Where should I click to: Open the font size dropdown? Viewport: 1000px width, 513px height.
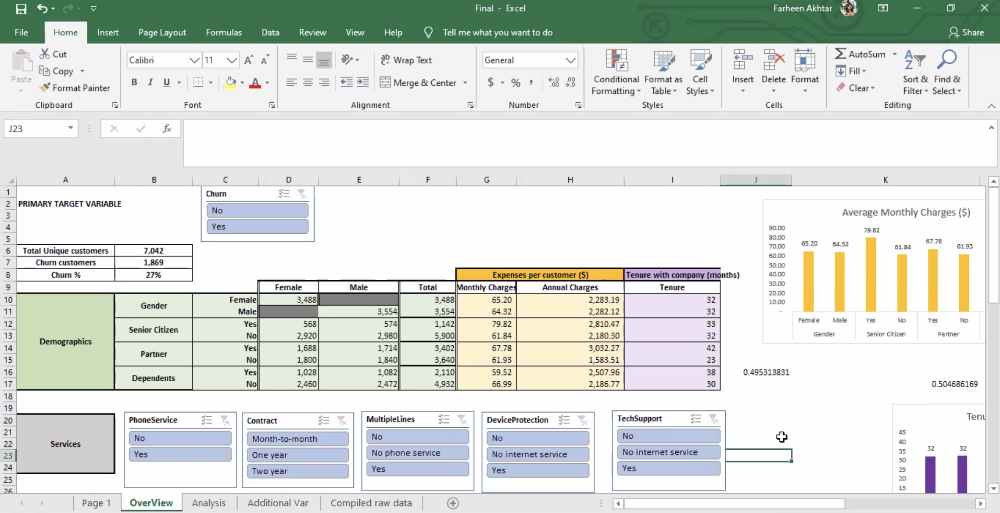pos(232,60)
